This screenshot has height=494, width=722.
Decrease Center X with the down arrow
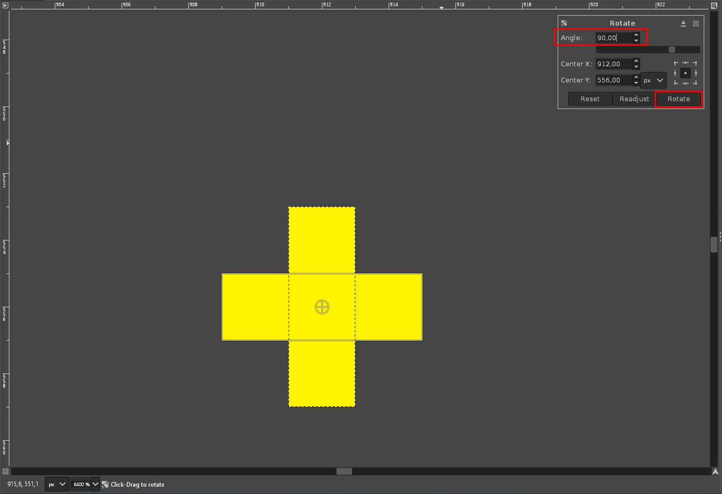point(636,67)
